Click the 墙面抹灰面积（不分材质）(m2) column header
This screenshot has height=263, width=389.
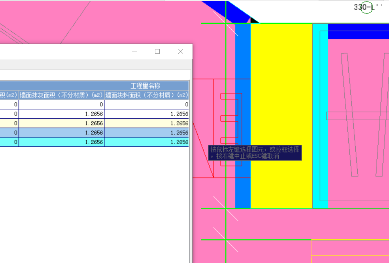(x=61, y=95)
